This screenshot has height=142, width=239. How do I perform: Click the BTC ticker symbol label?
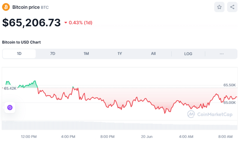coord(45,7)
